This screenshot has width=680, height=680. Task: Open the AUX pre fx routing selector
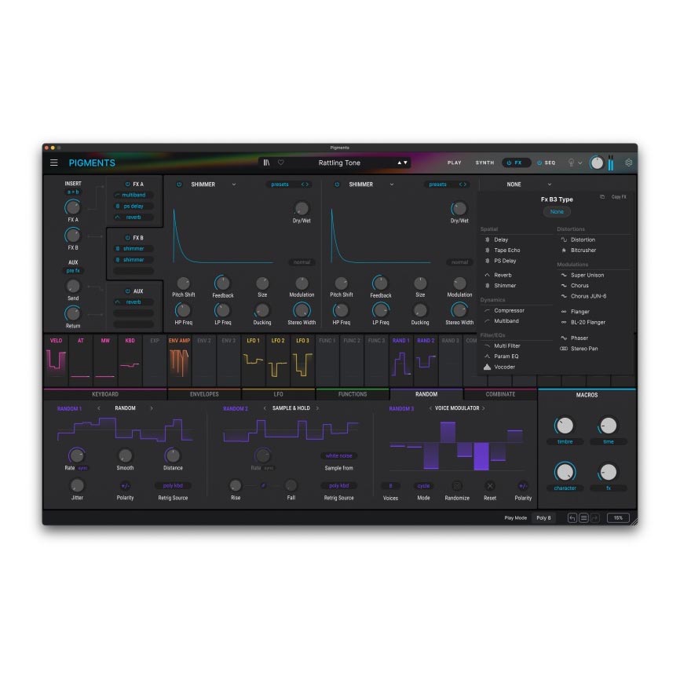coord(73,271)
